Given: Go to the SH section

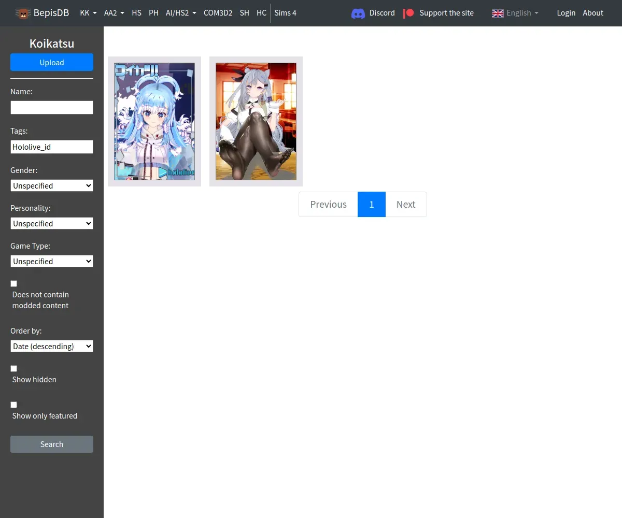Looking at the screenshot, I should click(244, 13).
